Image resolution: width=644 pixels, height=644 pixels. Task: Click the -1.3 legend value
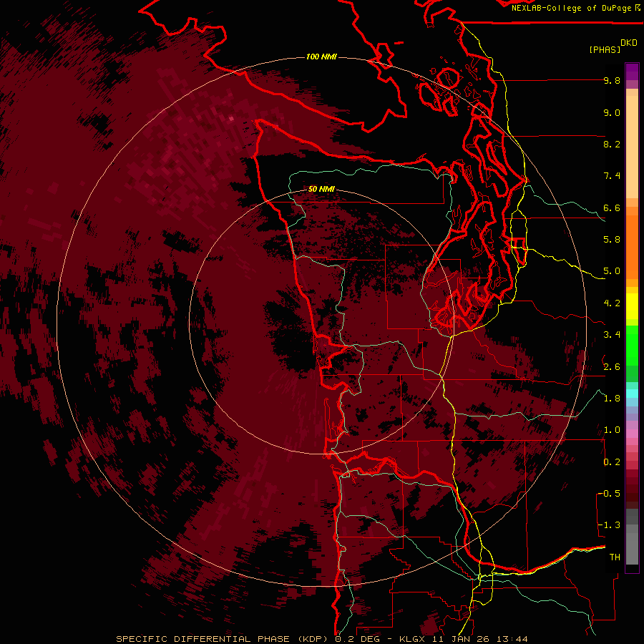click(609, 525)
